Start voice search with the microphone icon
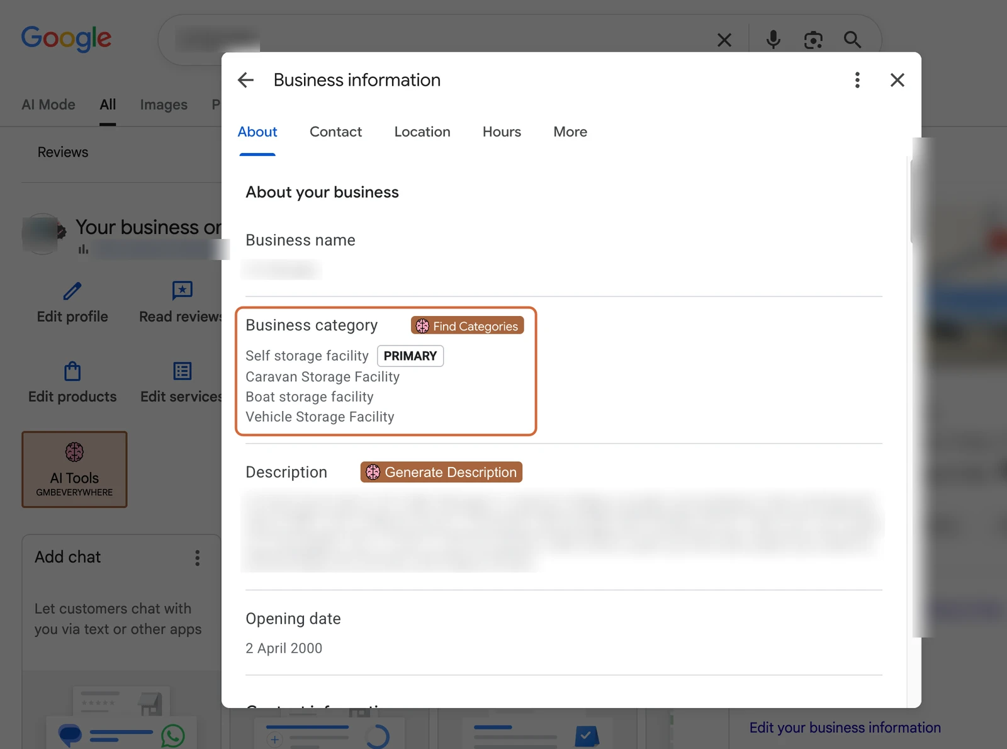 coord(774,40)
